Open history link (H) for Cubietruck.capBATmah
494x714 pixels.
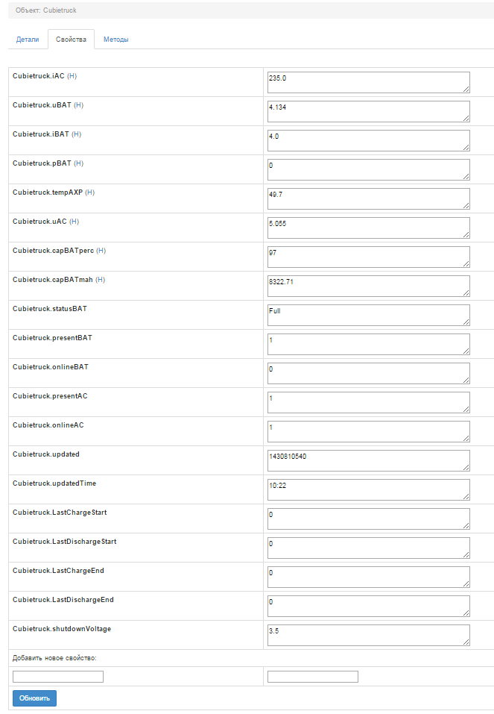coord(101,280)
